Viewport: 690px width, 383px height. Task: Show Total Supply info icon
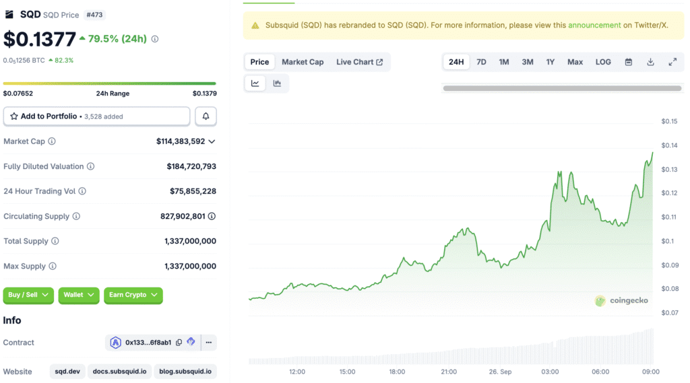pyautogui.click(x=55, y=241)
